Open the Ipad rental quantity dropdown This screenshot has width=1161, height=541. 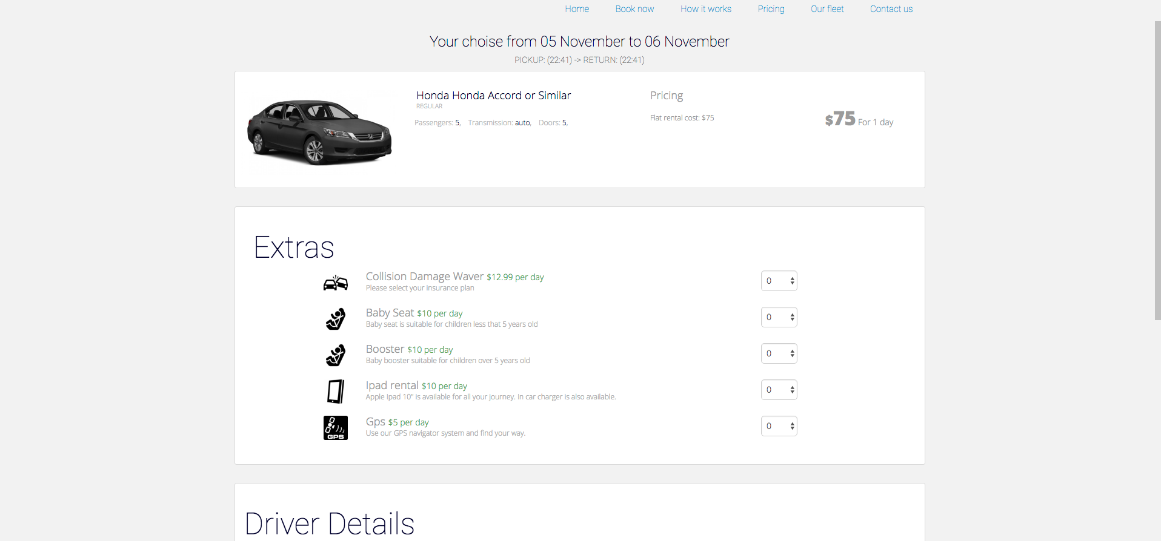[779, 390]
